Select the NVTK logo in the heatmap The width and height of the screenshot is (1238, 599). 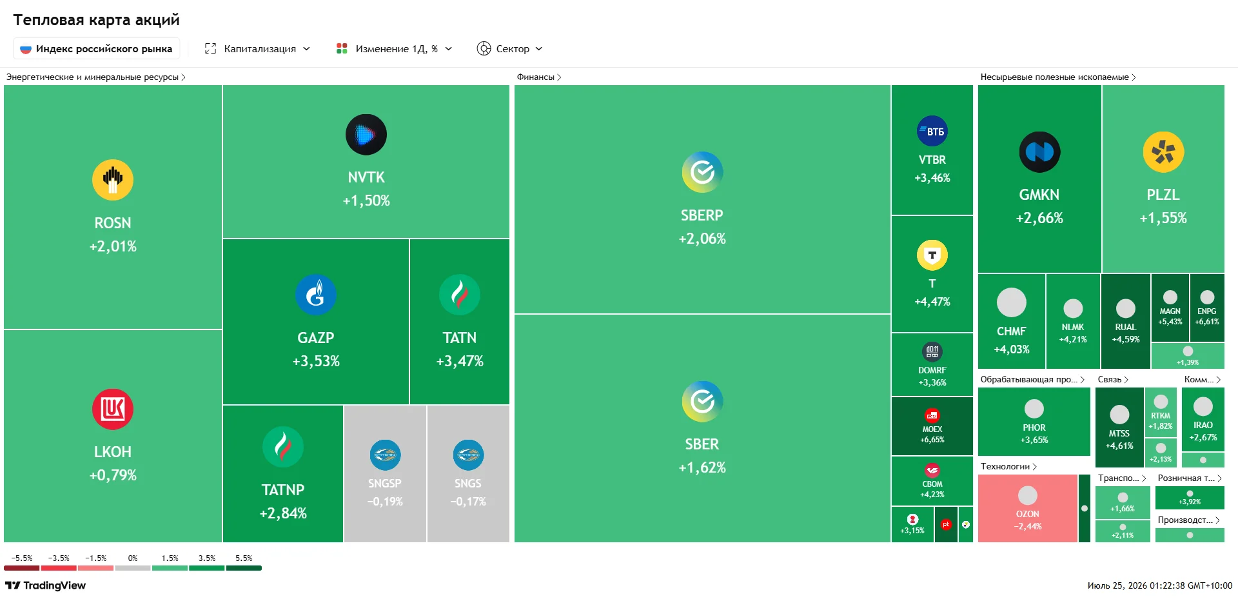click(366, 134)
